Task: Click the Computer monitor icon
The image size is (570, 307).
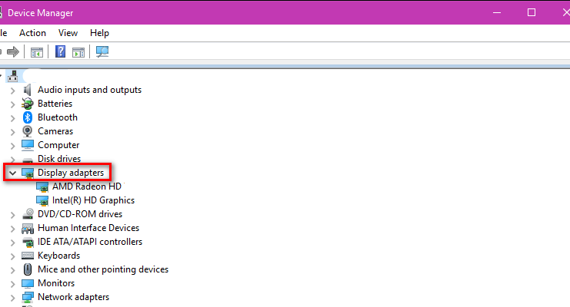Action: click(x=27, y=145)
